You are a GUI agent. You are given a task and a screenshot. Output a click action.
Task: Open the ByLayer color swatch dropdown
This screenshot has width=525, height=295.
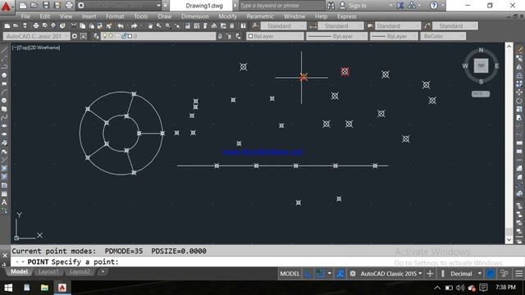click(x=275, y=36)
